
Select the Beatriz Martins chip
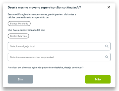[x=18, y=36]
